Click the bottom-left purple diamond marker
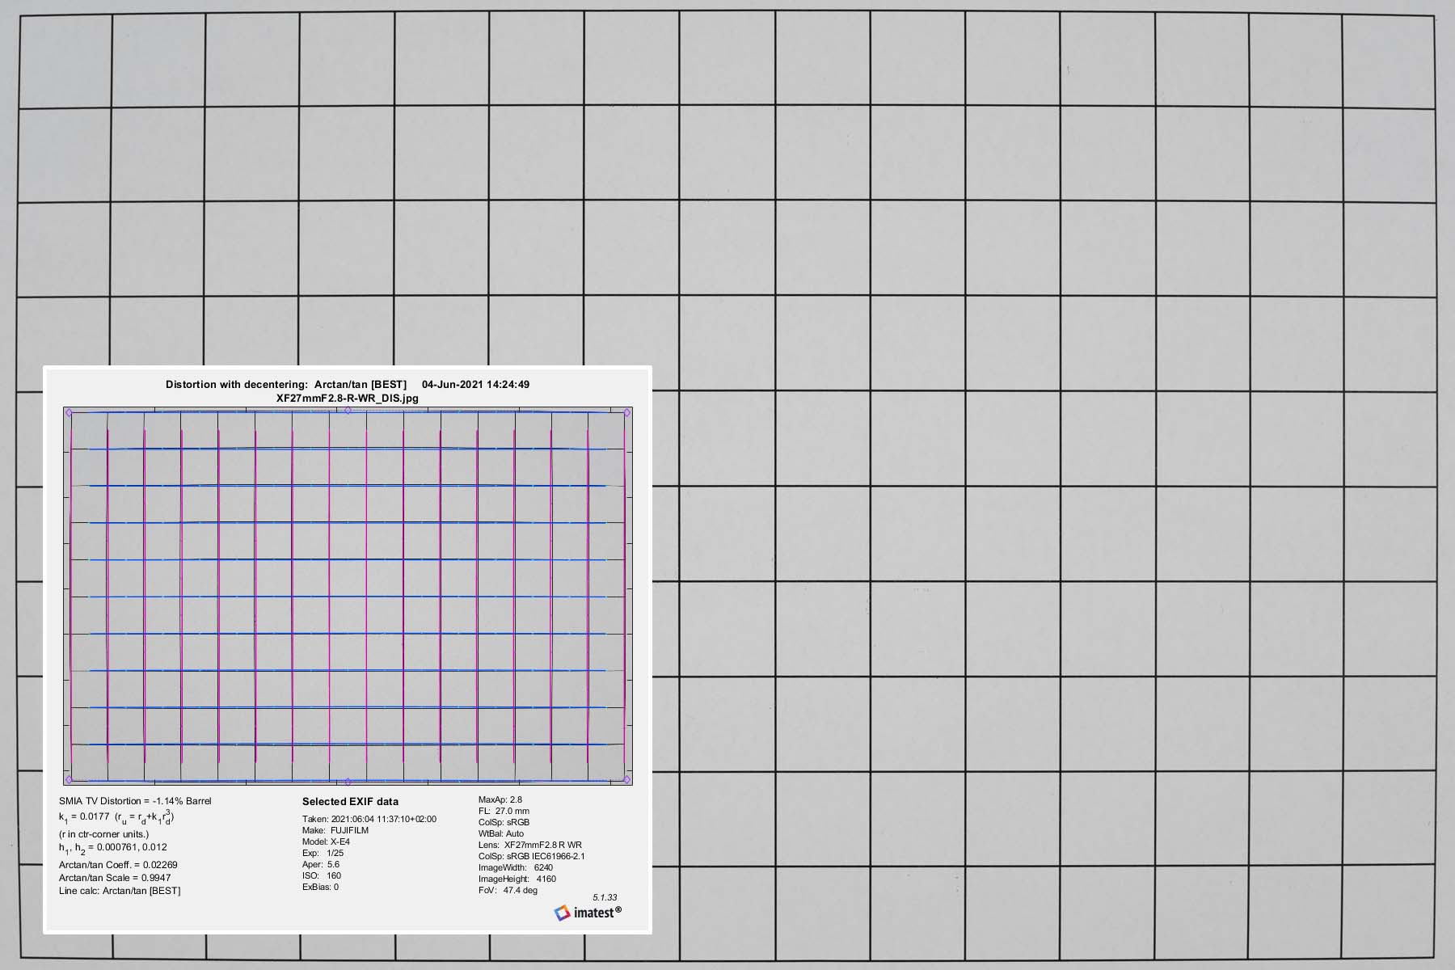This screenshot has width=1455, height=970. pos(69,780)
